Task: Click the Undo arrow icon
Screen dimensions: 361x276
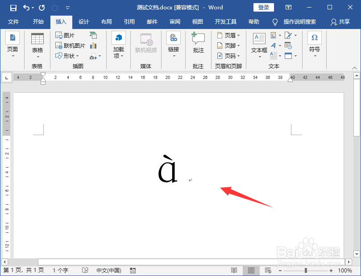Action: click(x=26, y=8)
